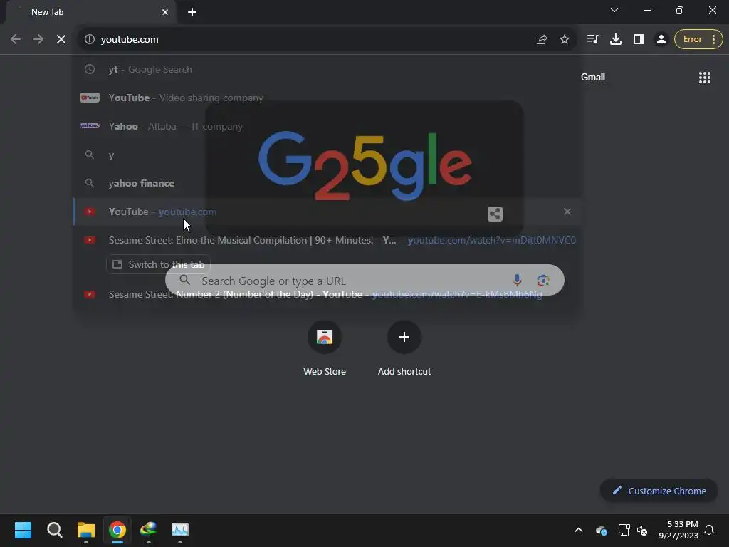729x547 pixels.
Task: Go forward to the next page
Action: (38, 40)
